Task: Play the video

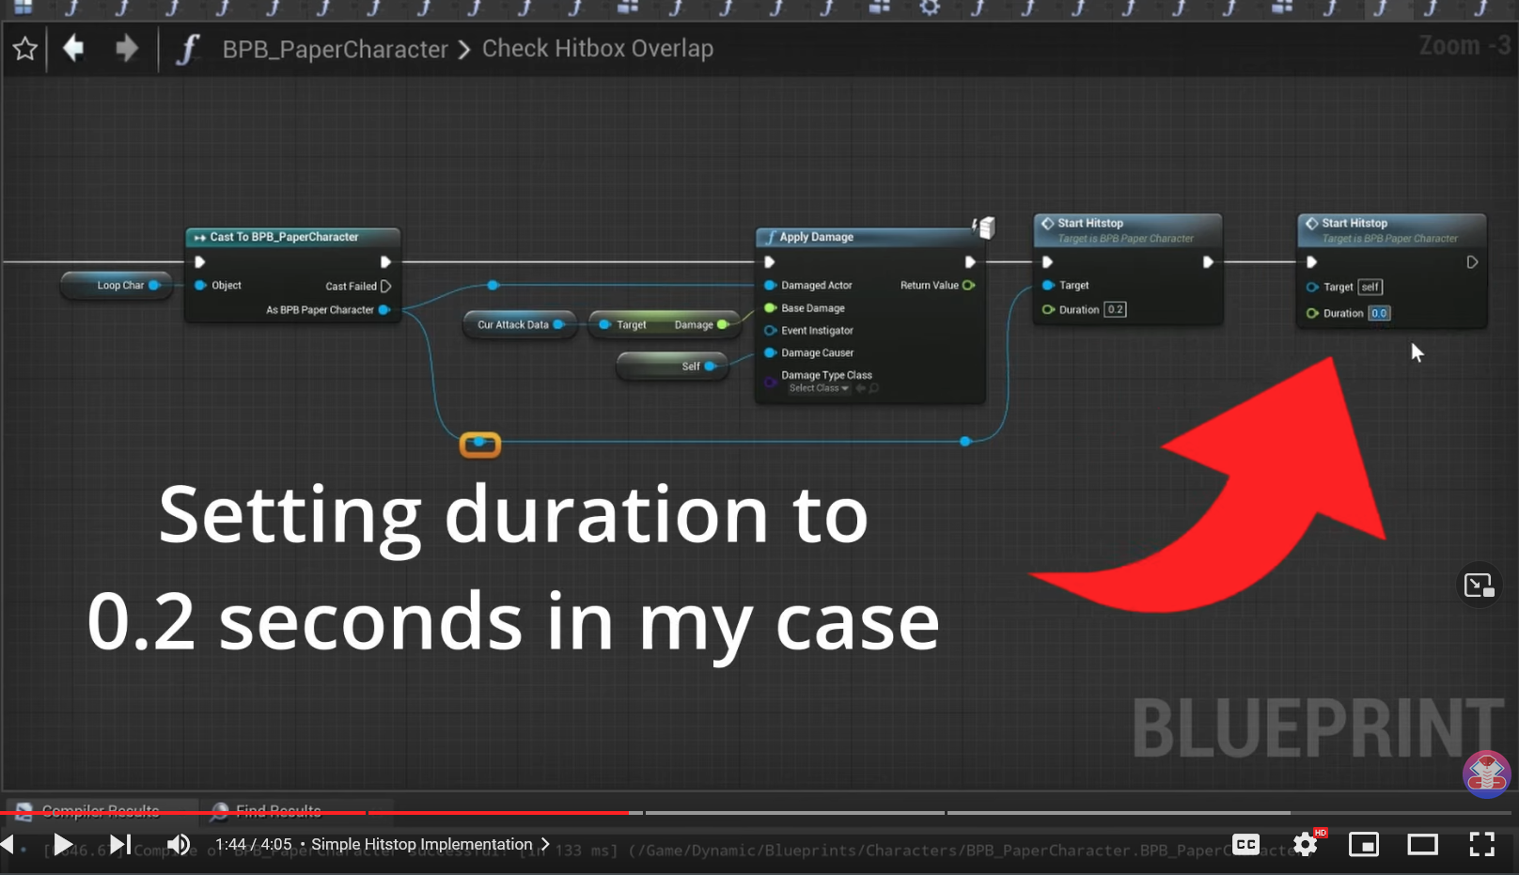Action: point(62,844)
